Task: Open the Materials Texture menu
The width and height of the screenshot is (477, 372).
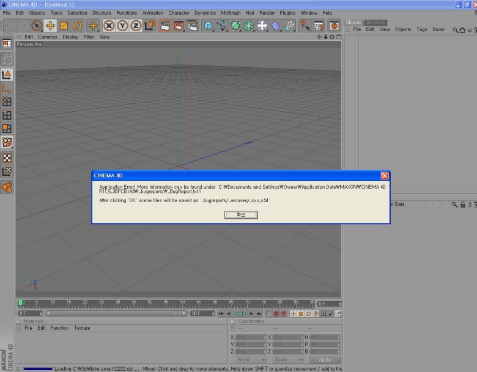Action: pyautogui.click(x=82, y=328)
